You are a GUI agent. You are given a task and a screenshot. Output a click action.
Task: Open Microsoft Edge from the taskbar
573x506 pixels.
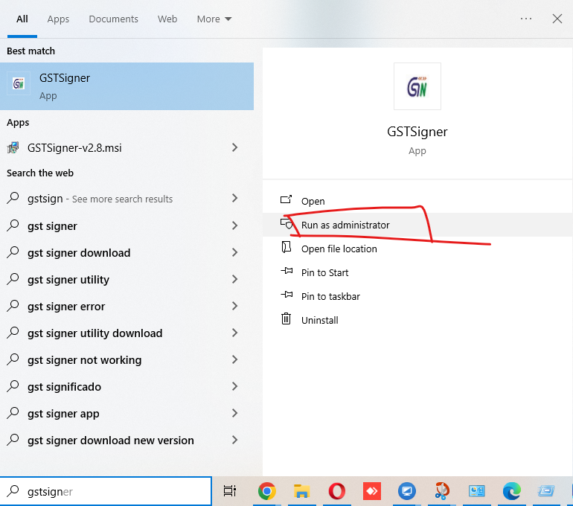512,491
